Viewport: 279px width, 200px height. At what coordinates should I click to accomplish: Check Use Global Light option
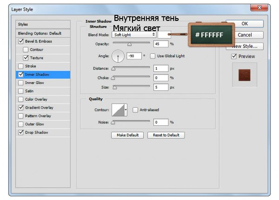point(153,56)
